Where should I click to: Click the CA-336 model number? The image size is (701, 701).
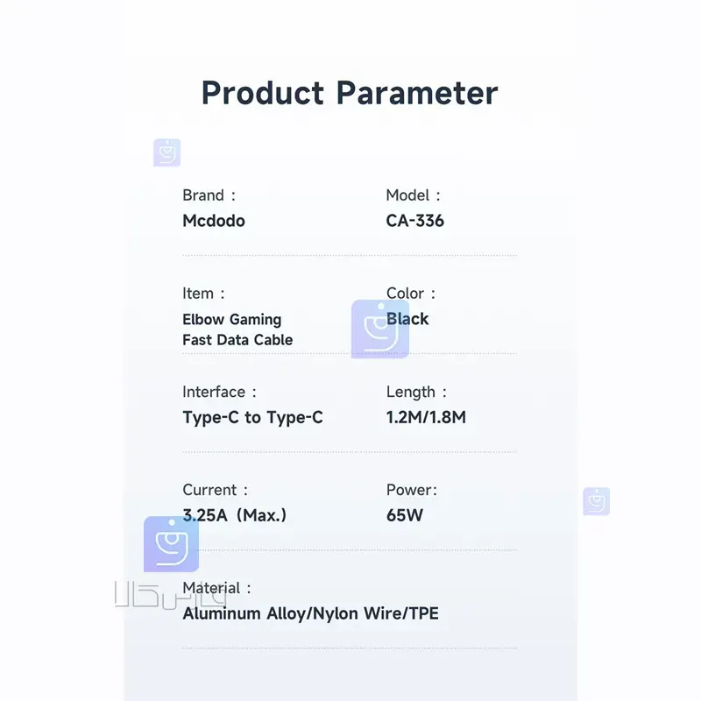pos(415,221)
